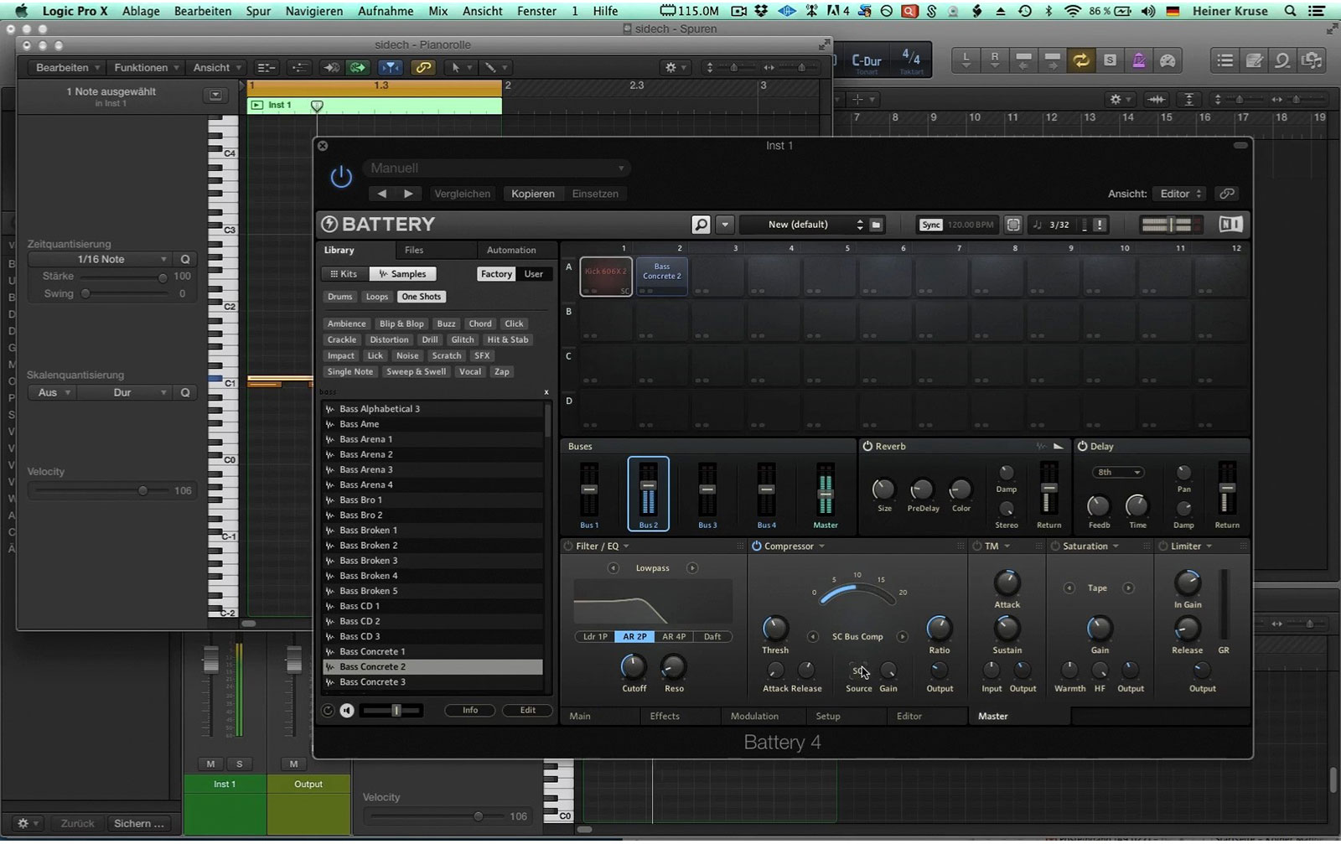Toggle the Saturation power switch
This screenshot has width=1341, height=844.
[x=1055, y=546]
